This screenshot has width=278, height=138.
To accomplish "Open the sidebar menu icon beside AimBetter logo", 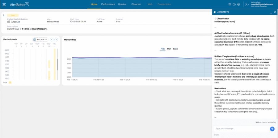I will click(x=4, y=4).
